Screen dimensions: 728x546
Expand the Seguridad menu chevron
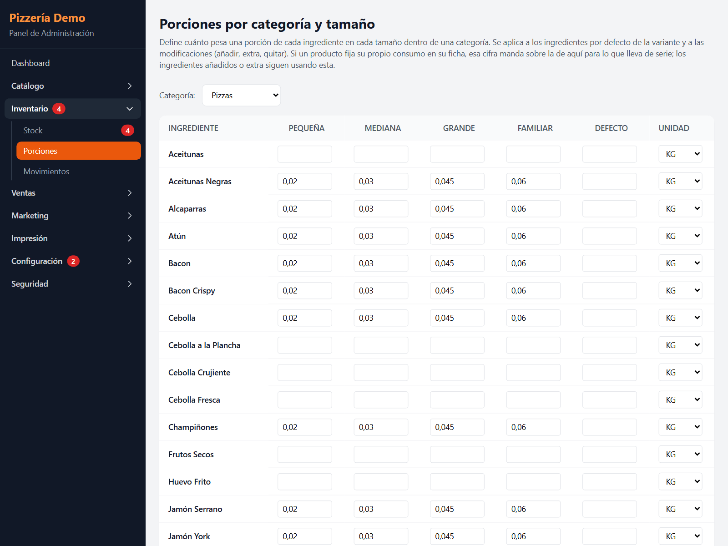tap(130, 284)
